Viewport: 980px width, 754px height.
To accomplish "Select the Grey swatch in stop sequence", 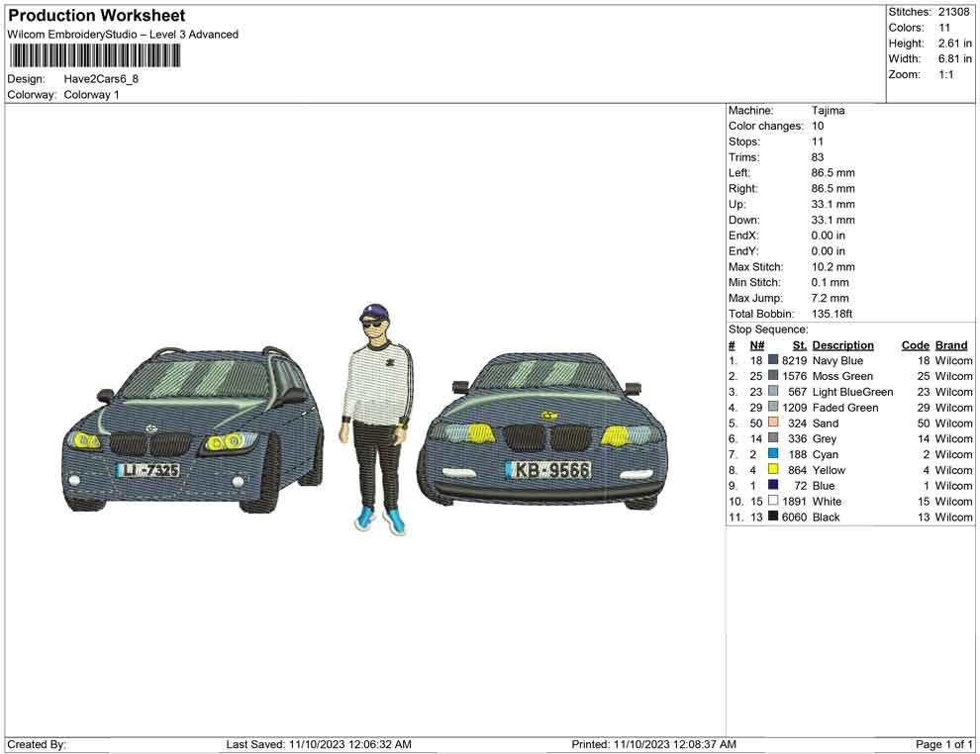I will (x=773, y=438).
